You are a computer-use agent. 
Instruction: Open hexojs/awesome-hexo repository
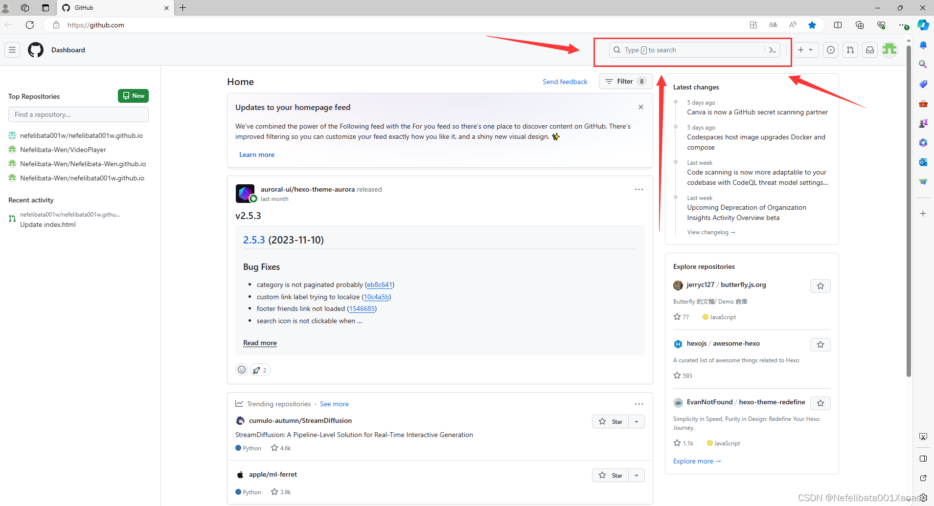pos(723,343)
